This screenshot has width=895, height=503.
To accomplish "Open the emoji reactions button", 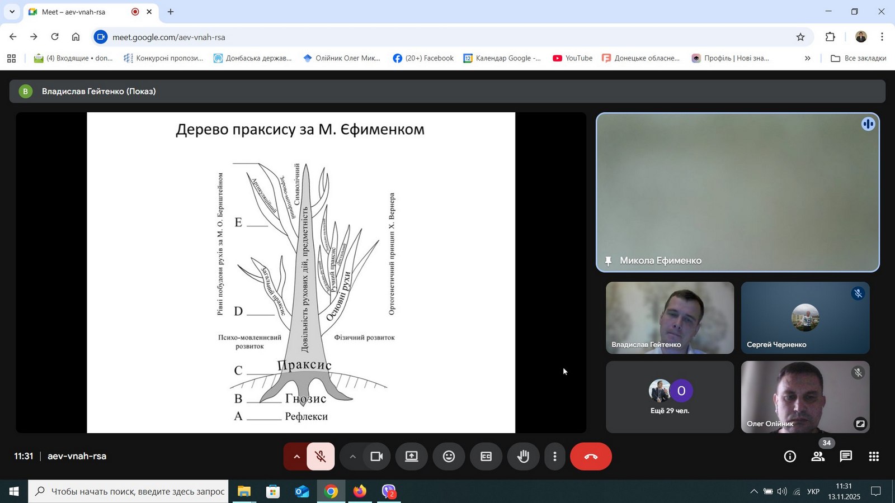I will click(449, 457).
